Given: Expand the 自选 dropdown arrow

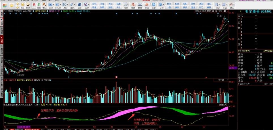Looking at the screenshot, I should (53, 5).
